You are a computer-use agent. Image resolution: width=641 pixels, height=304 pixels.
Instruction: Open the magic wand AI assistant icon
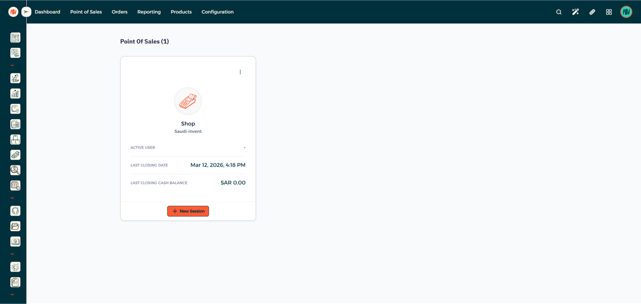pyautogui.click(x=575, y=12)
